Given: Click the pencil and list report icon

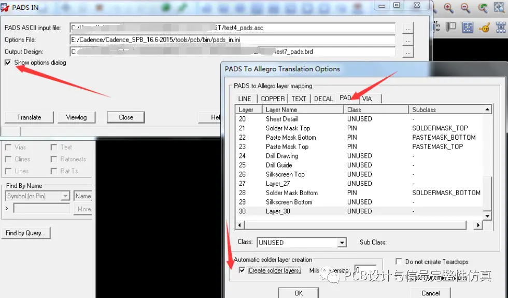Looking at the screenshot, I should coord(450,27).
